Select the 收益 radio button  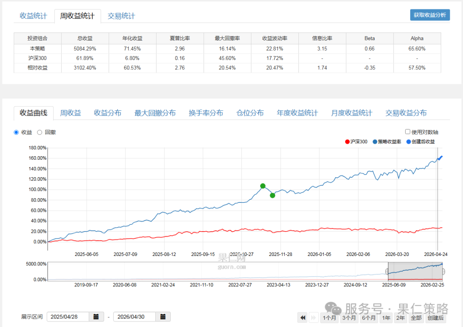coord(16,132)
